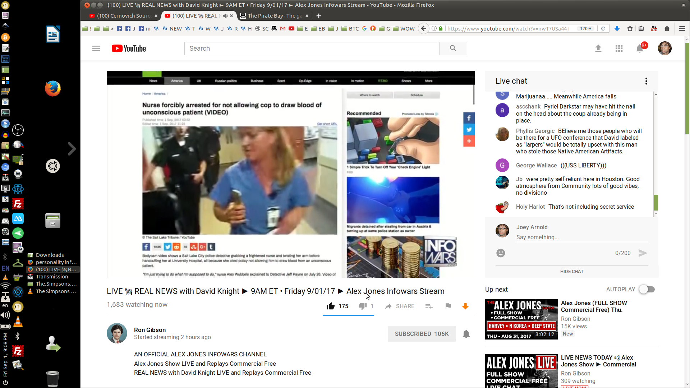Click SUBSCRIBED 106K button
Image resolution: width=690 pixels, height=388 pixels.
click(x=422, y=334)
